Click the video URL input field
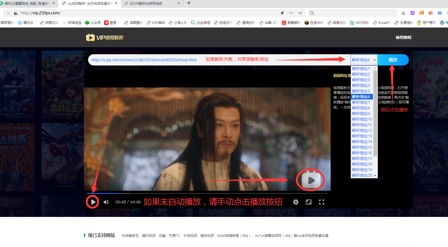448x247 pixels. coord(219,60)
